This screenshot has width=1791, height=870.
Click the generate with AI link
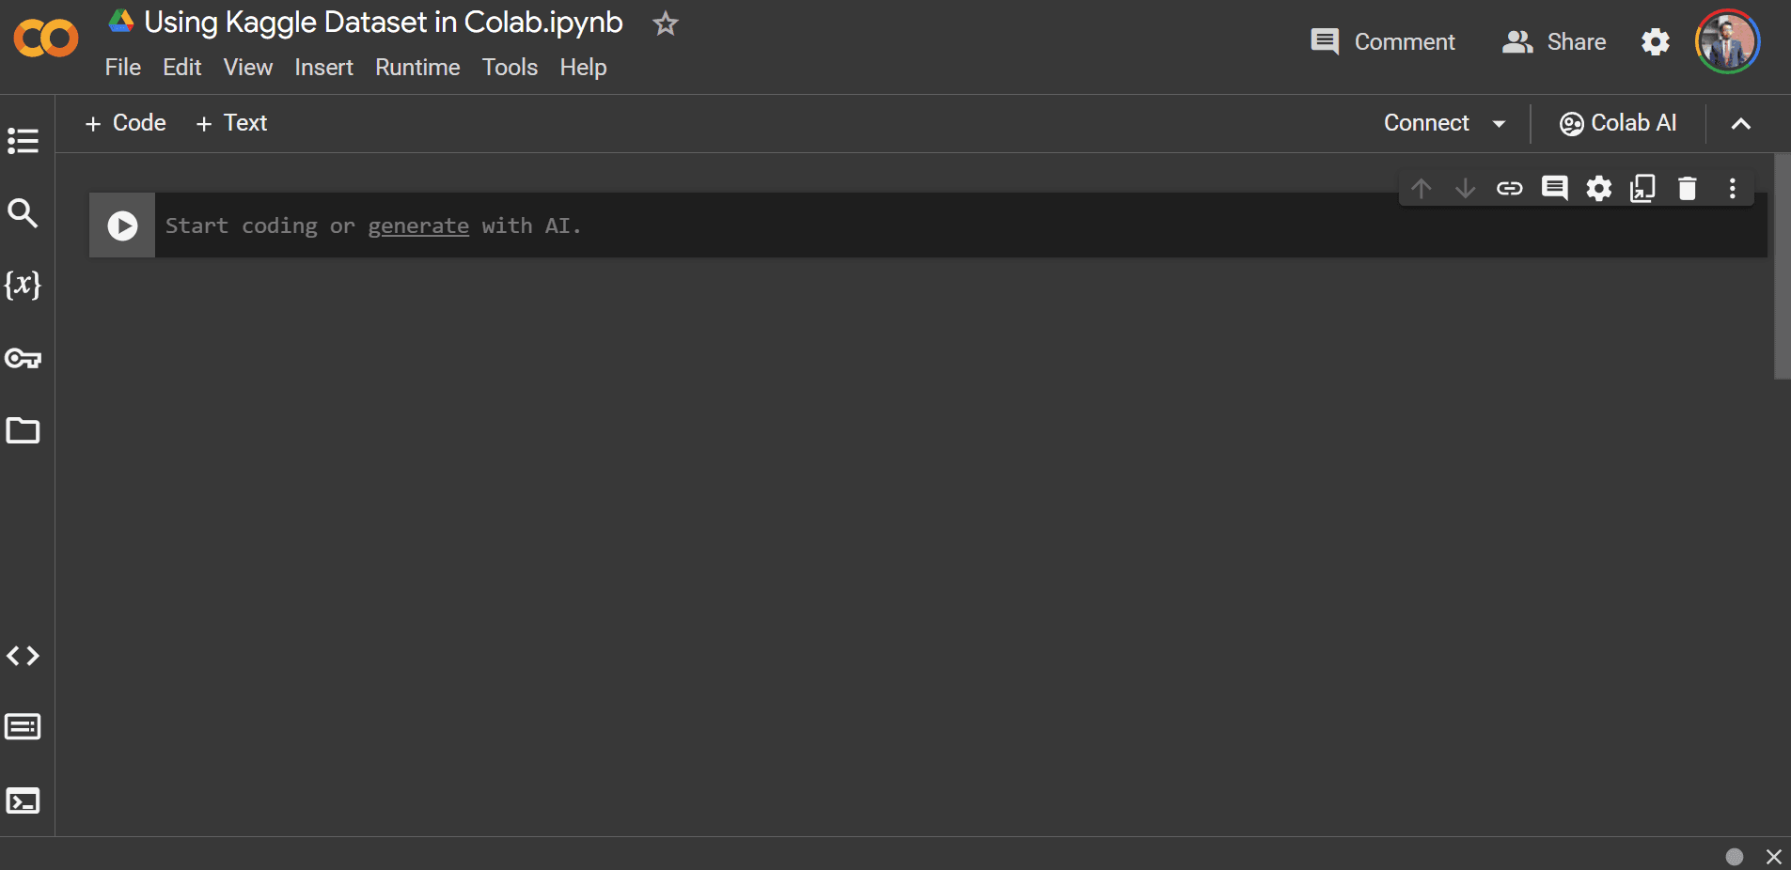(x=418, y=225)
